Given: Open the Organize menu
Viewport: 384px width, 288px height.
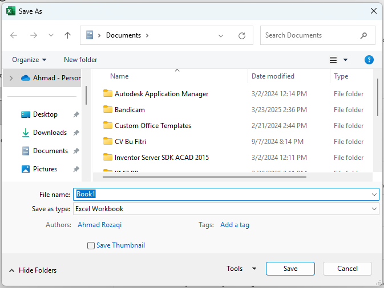Looking at the screenshot, I should tap(29, 60).
